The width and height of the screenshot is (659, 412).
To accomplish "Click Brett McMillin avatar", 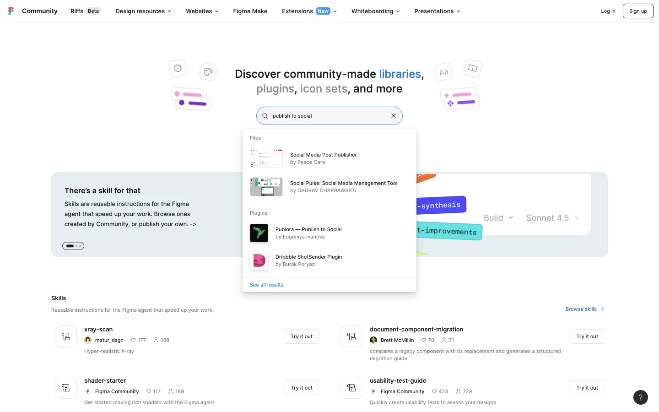I will pyautogui.click(x=373, y=340).
